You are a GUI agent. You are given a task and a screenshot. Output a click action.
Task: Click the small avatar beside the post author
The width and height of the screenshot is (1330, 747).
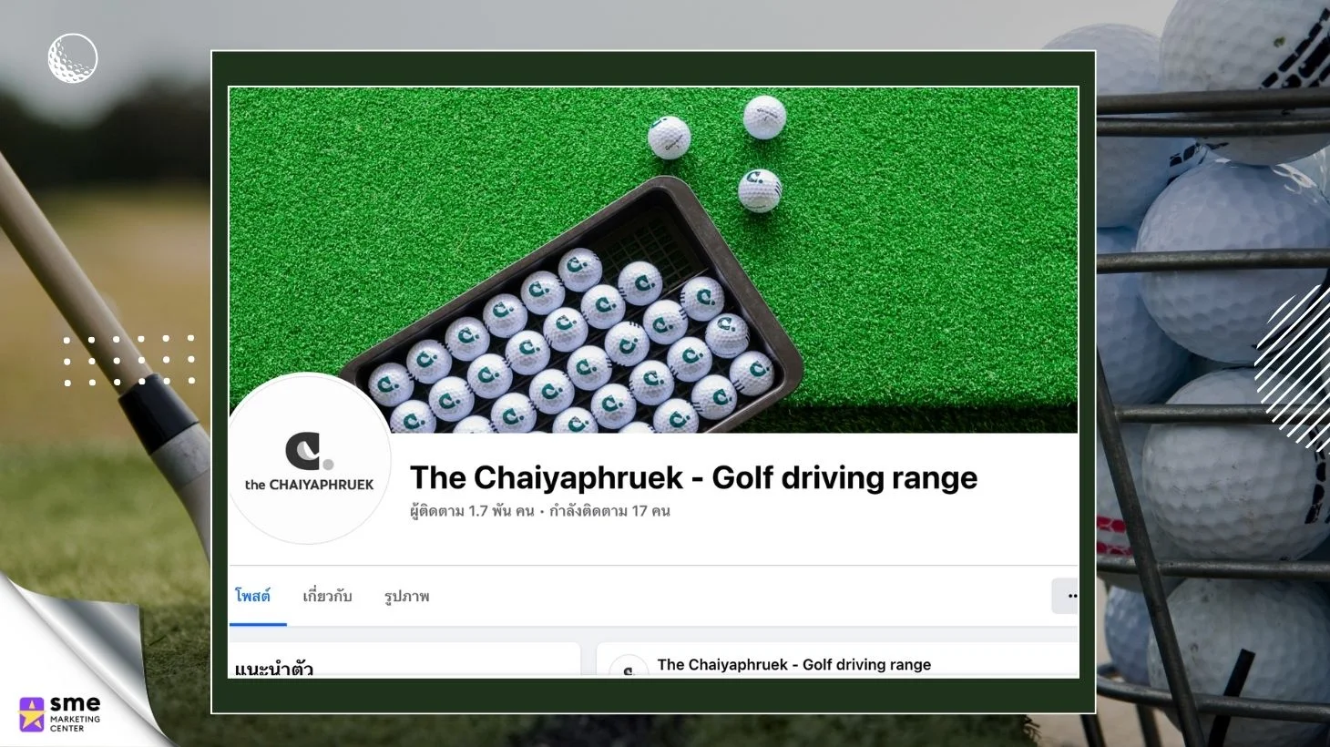pyautogui.click(x=628, y=667)
